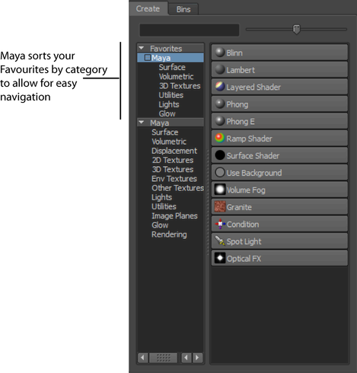Click the Use Background shader button
The width and height of the screenshot is (357, 373).
(x=279, y=173)
